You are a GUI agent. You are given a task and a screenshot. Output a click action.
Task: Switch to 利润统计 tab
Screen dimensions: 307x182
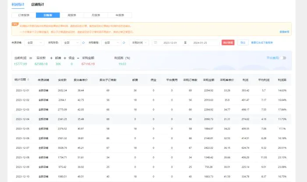(18, 4)
